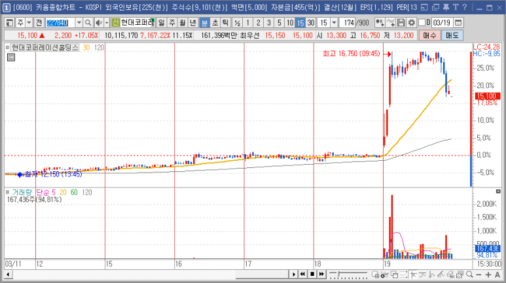Click the title bar layout icon

425,7
